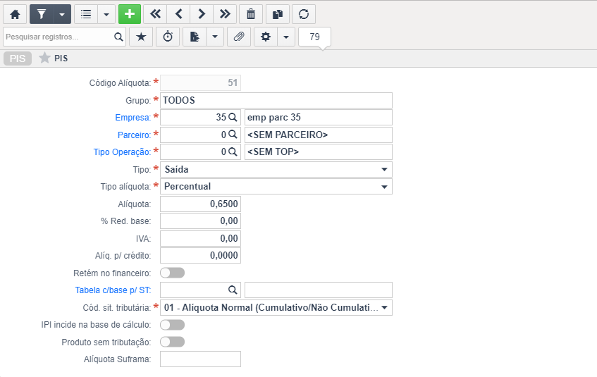Jump to the last record
Viewport: 597px width, 377px height.
tap(225, 15)
